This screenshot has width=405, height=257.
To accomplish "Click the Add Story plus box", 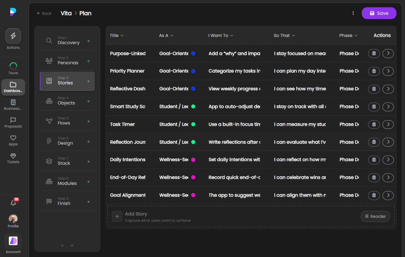I will (117, 216).
